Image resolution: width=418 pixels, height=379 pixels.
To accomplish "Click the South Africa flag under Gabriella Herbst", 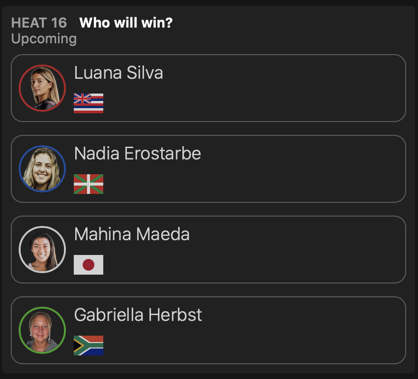I will click(89, 346).
